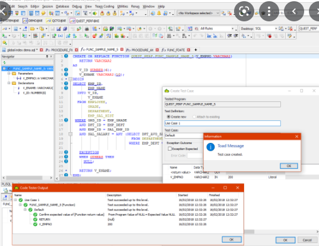The width and height of the screenshot is (319, 246).
Task: Close the FUNC_FDATE editor tab
Action: tap(188, 50)
